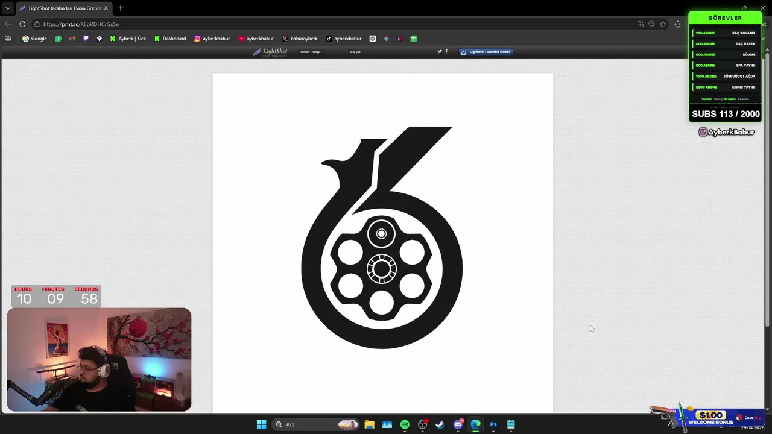772x434 pixels.
Task: View site information lock icon
Action: 37,24
